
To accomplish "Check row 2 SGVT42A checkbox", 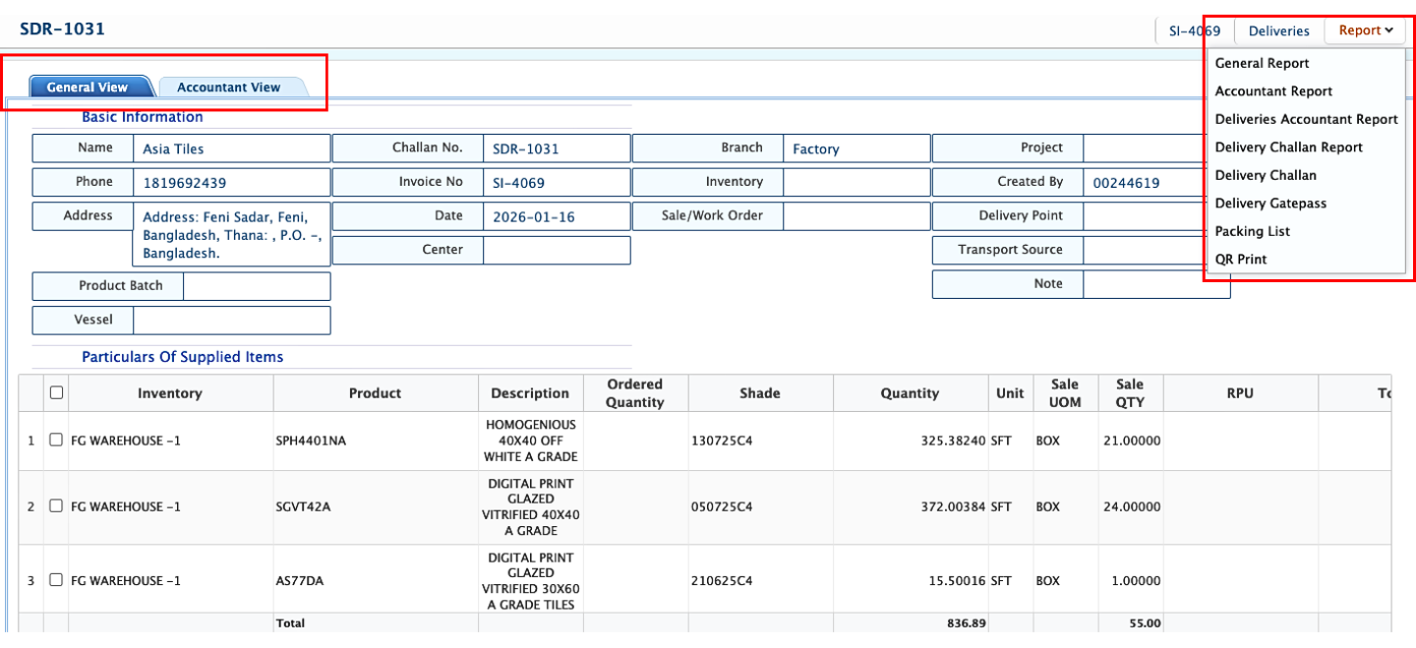I will tap(56, 506).
